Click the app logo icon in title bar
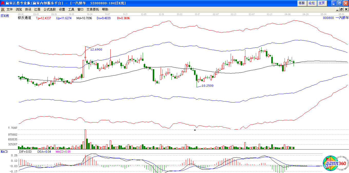 3,3
